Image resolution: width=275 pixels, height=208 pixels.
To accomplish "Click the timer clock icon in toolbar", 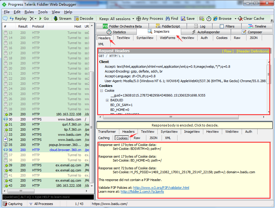I will tap(209, 19).
